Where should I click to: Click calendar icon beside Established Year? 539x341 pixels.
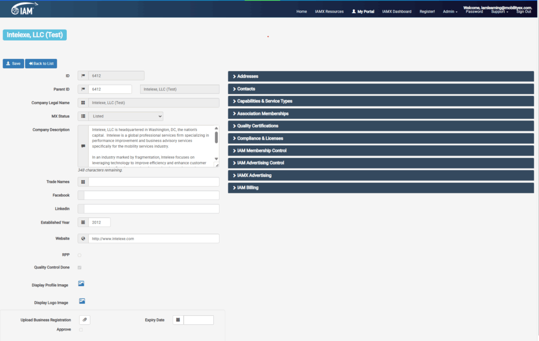[83, 223]
